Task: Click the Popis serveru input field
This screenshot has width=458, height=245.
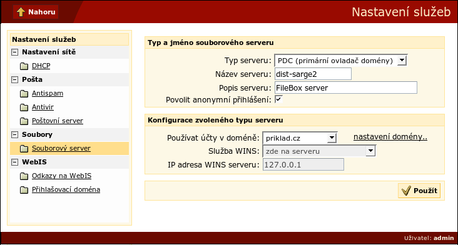Action: coord(346,87)
